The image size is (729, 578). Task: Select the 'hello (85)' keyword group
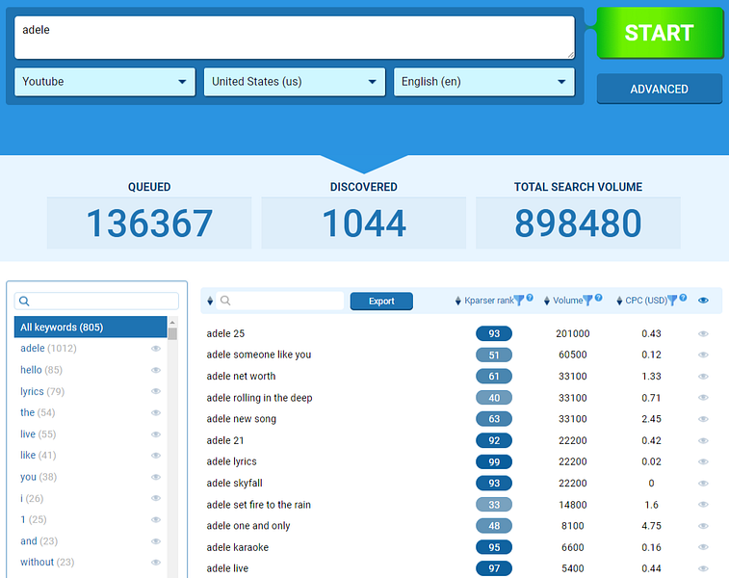[40, 370]
